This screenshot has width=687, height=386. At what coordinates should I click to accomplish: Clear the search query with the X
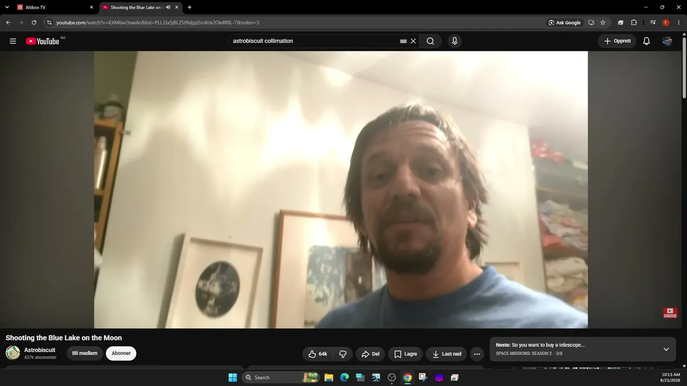[413, 41]
